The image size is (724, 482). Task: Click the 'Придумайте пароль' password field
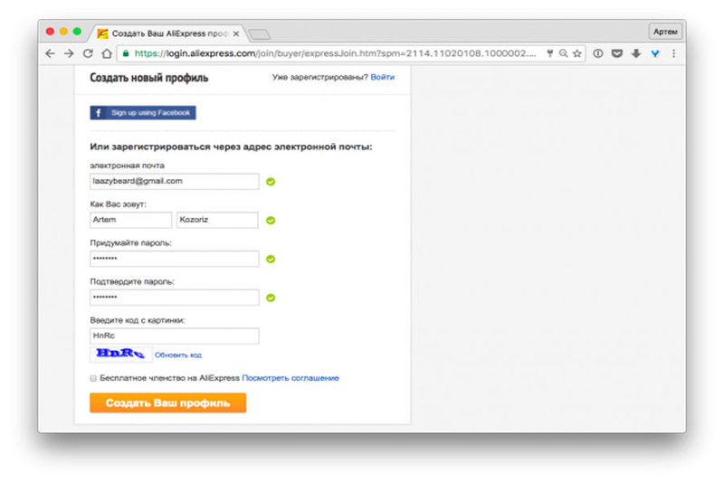tap(175, 259)
